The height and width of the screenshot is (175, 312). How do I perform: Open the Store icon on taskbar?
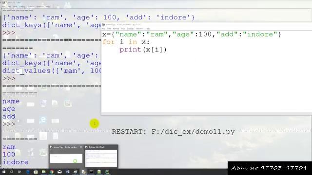pos(36,172)
